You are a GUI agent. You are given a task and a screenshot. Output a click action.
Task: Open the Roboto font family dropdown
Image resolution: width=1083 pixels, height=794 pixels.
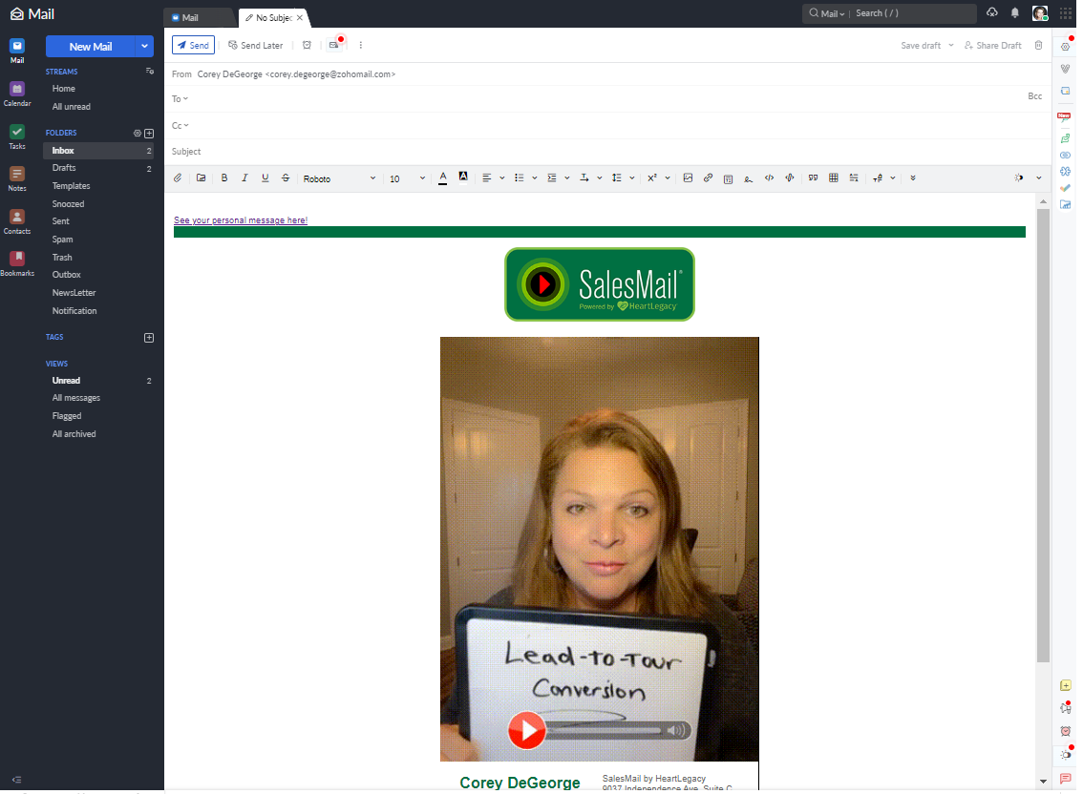[339, 178]
